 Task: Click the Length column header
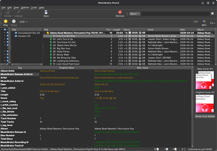pyautogui.click(x=117, y=30)
